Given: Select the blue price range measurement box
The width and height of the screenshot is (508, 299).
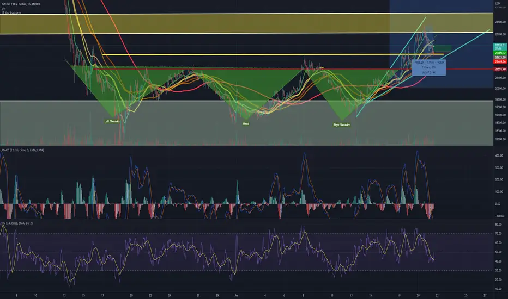Looking at the screenshot, I should [x=428, y=67].
